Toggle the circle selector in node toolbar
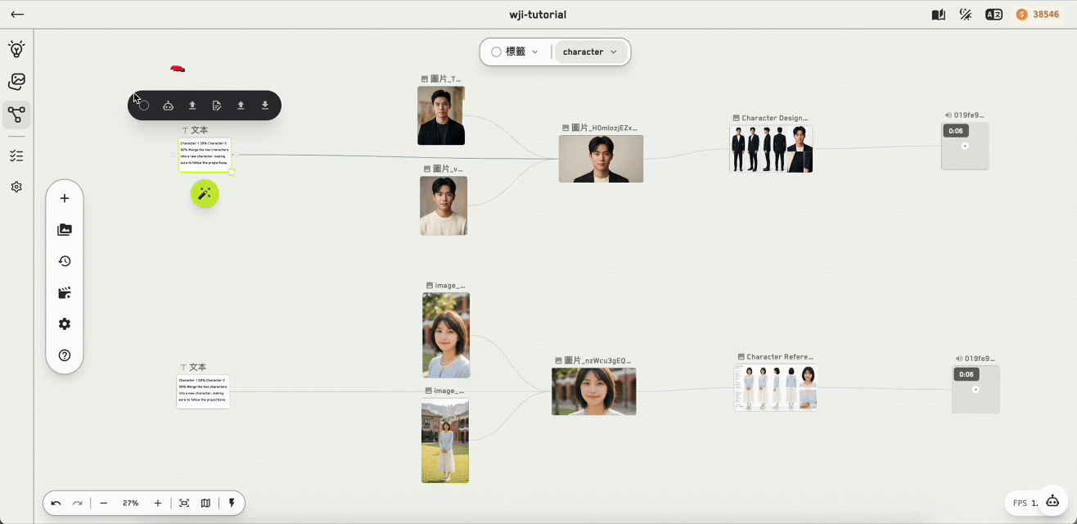 click(143, 106)
